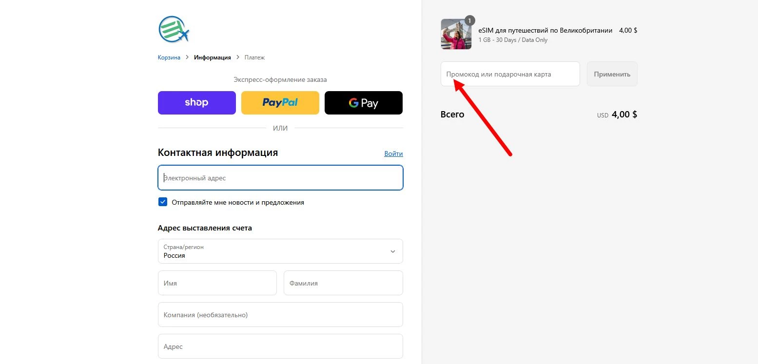The height and width of the screenshot is (364, 758).
Task: Choose PayPal express checkout
Action: [280, 103]
